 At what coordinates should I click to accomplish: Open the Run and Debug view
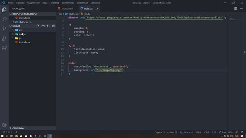(x=4, y=38)
